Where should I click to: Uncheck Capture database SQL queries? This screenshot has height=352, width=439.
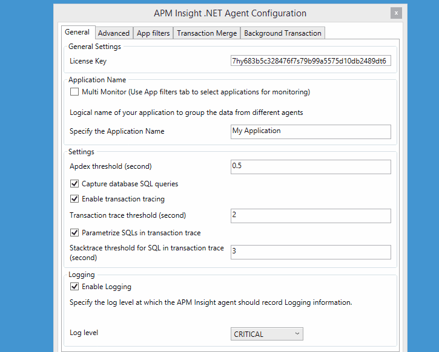pyautogui.click(x=74, y=183)
